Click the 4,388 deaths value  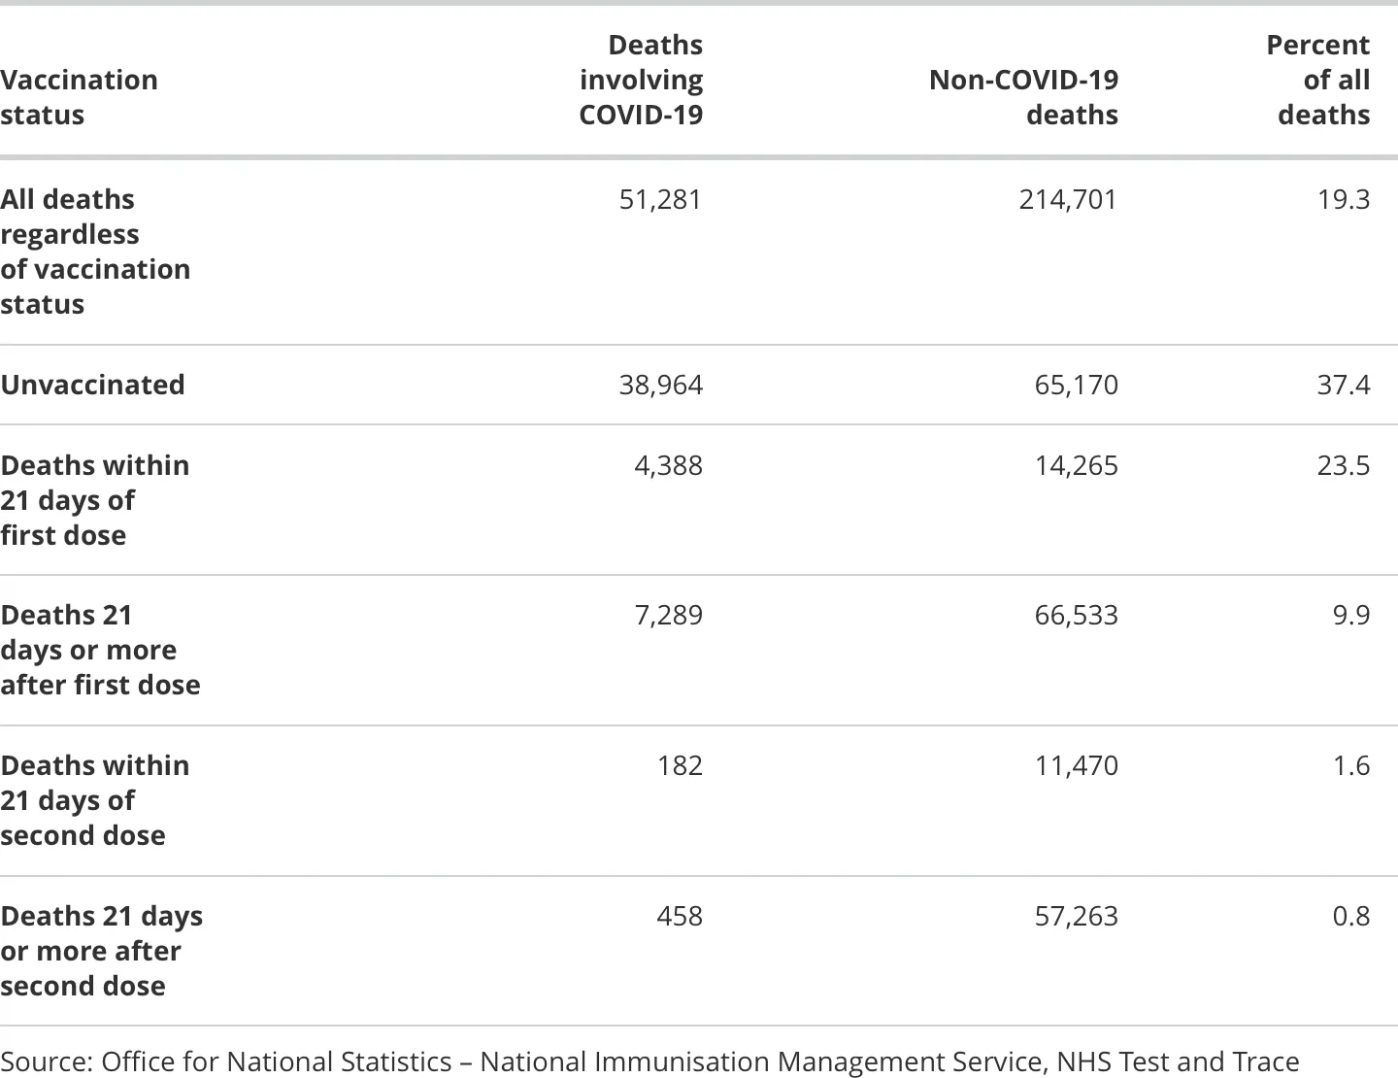pos(668,465)
